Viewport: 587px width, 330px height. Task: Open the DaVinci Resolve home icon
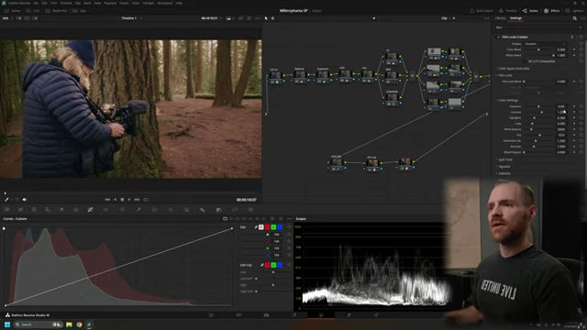[7, 315]
